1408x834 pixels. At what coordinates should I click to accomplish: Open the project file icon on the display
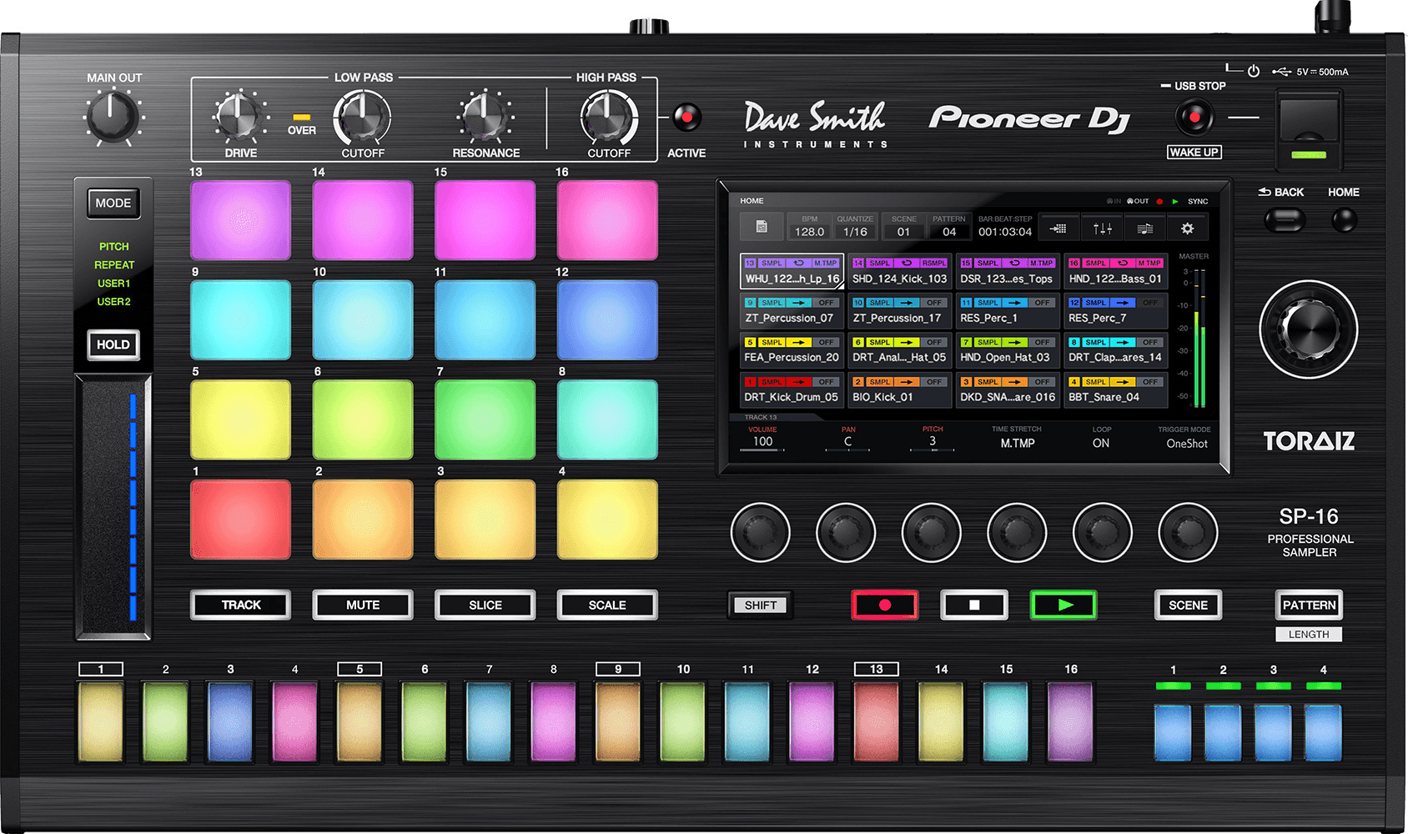click(761, 227)
